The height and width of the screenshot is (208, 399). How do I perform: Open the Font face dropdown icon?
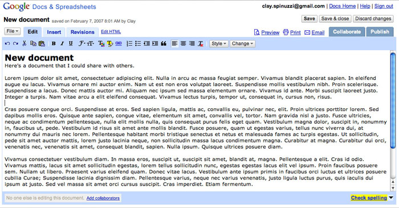[82, 43]
